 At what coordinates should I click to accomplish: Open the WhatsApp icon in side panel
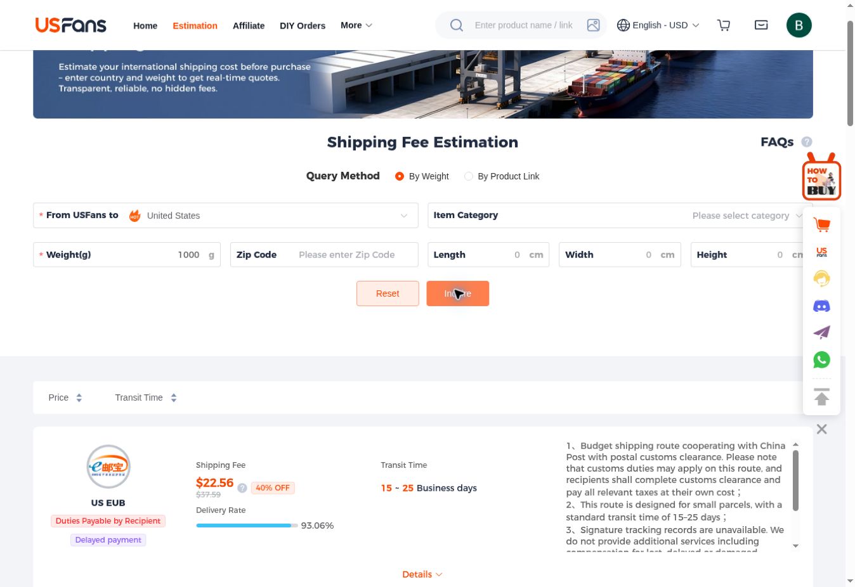click(821, 359)
